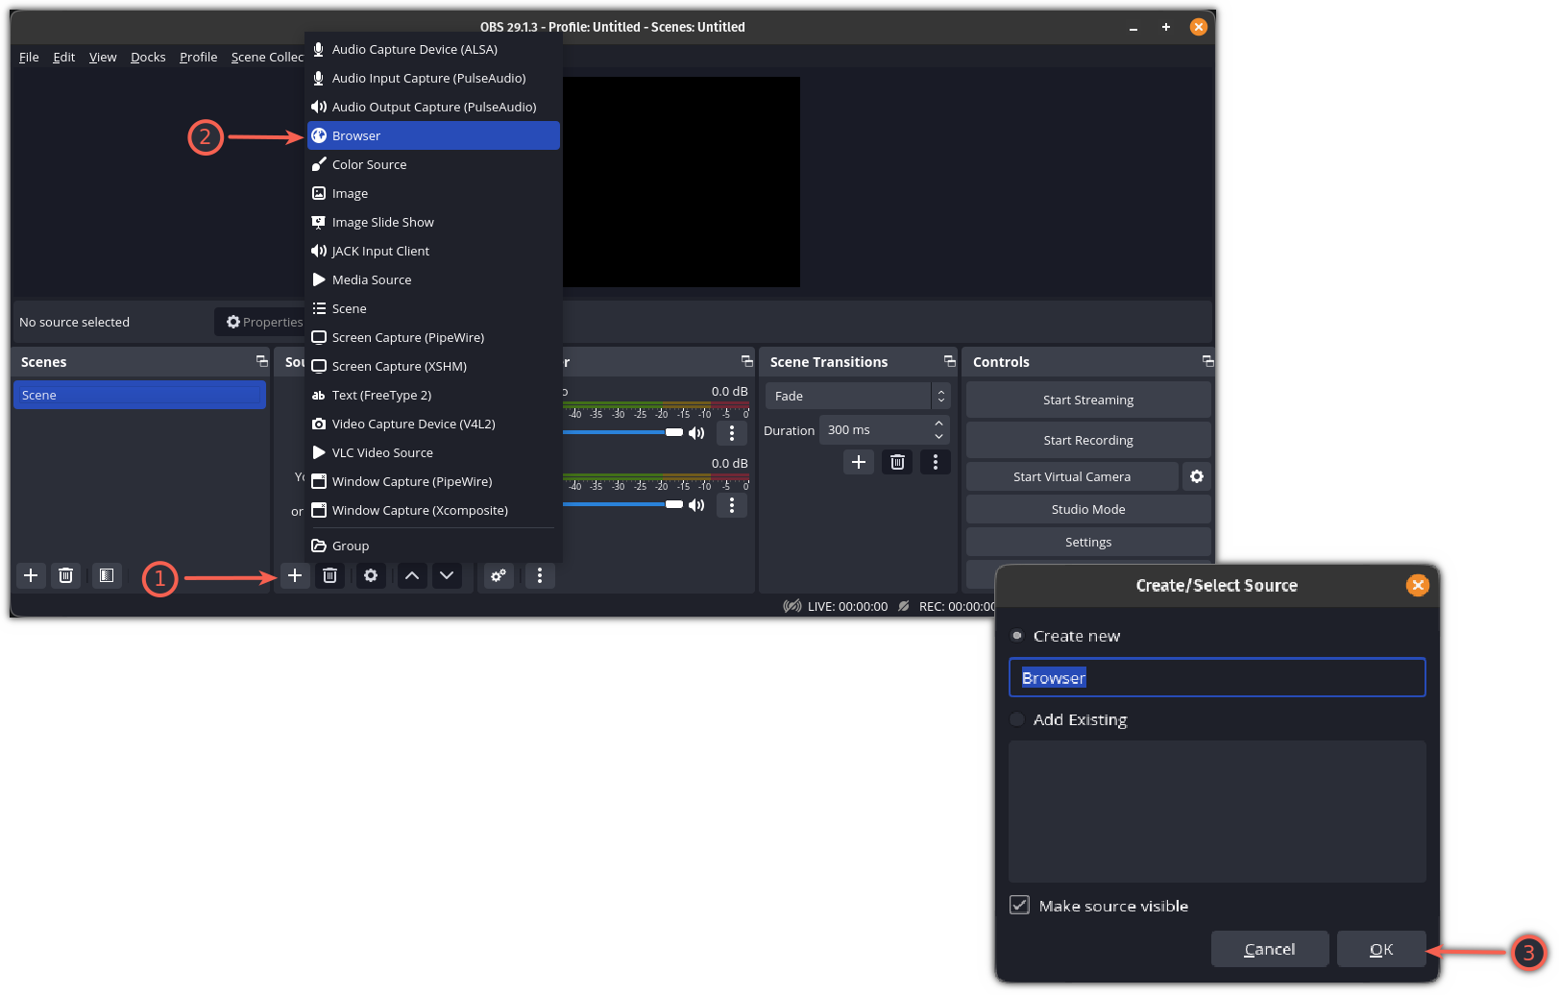Open source properties via the gear icon
Viewport: 1559px width, 995px height.
click(x=371, y=575)
